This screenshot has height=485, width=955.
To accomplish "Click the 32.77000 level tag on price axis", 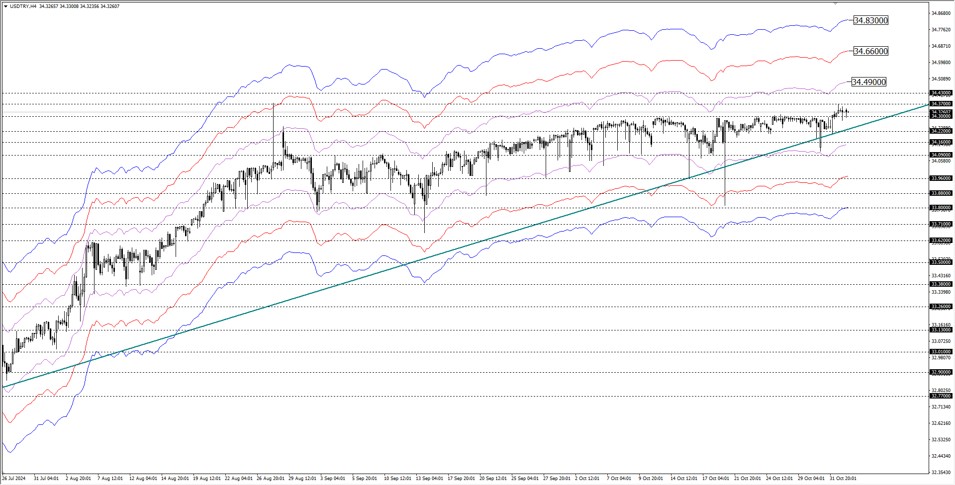I will pos(941,396).
